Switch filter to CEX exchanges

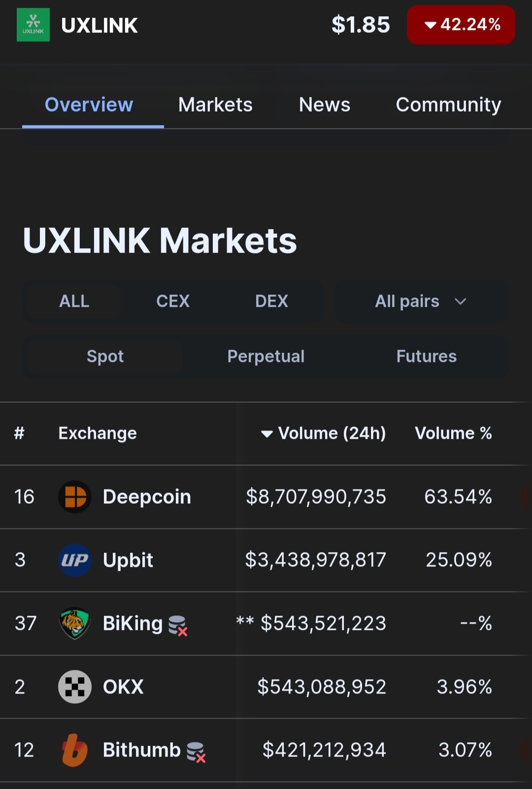click(x=173, y=301)
